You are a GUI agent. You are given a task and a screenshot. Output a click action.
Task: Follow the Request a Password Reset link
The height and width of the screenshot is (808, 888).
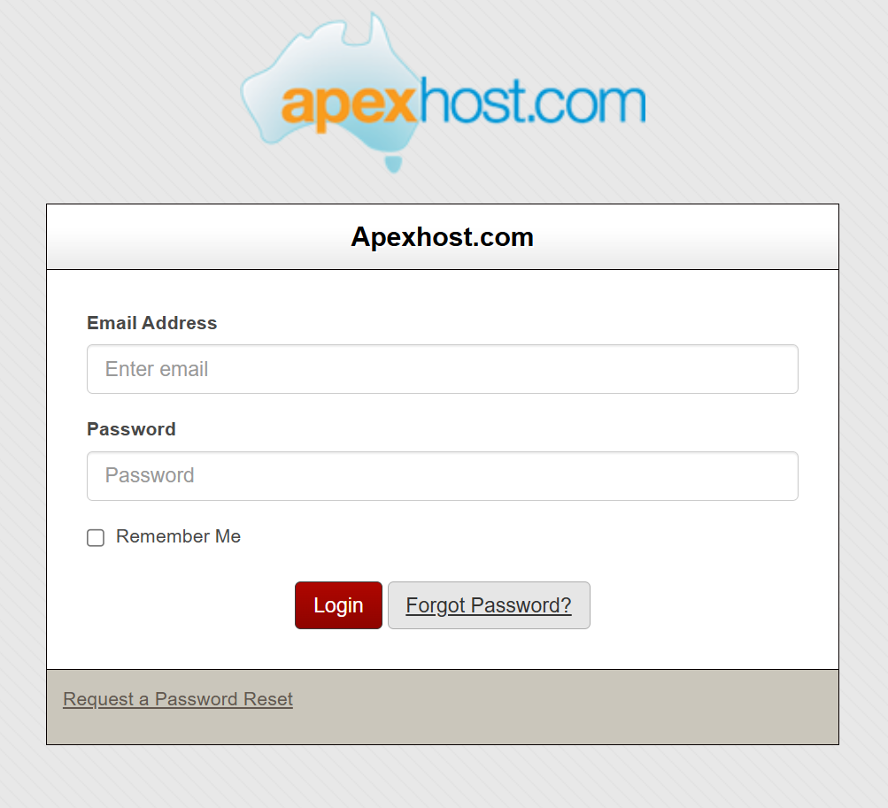(178, 699)
